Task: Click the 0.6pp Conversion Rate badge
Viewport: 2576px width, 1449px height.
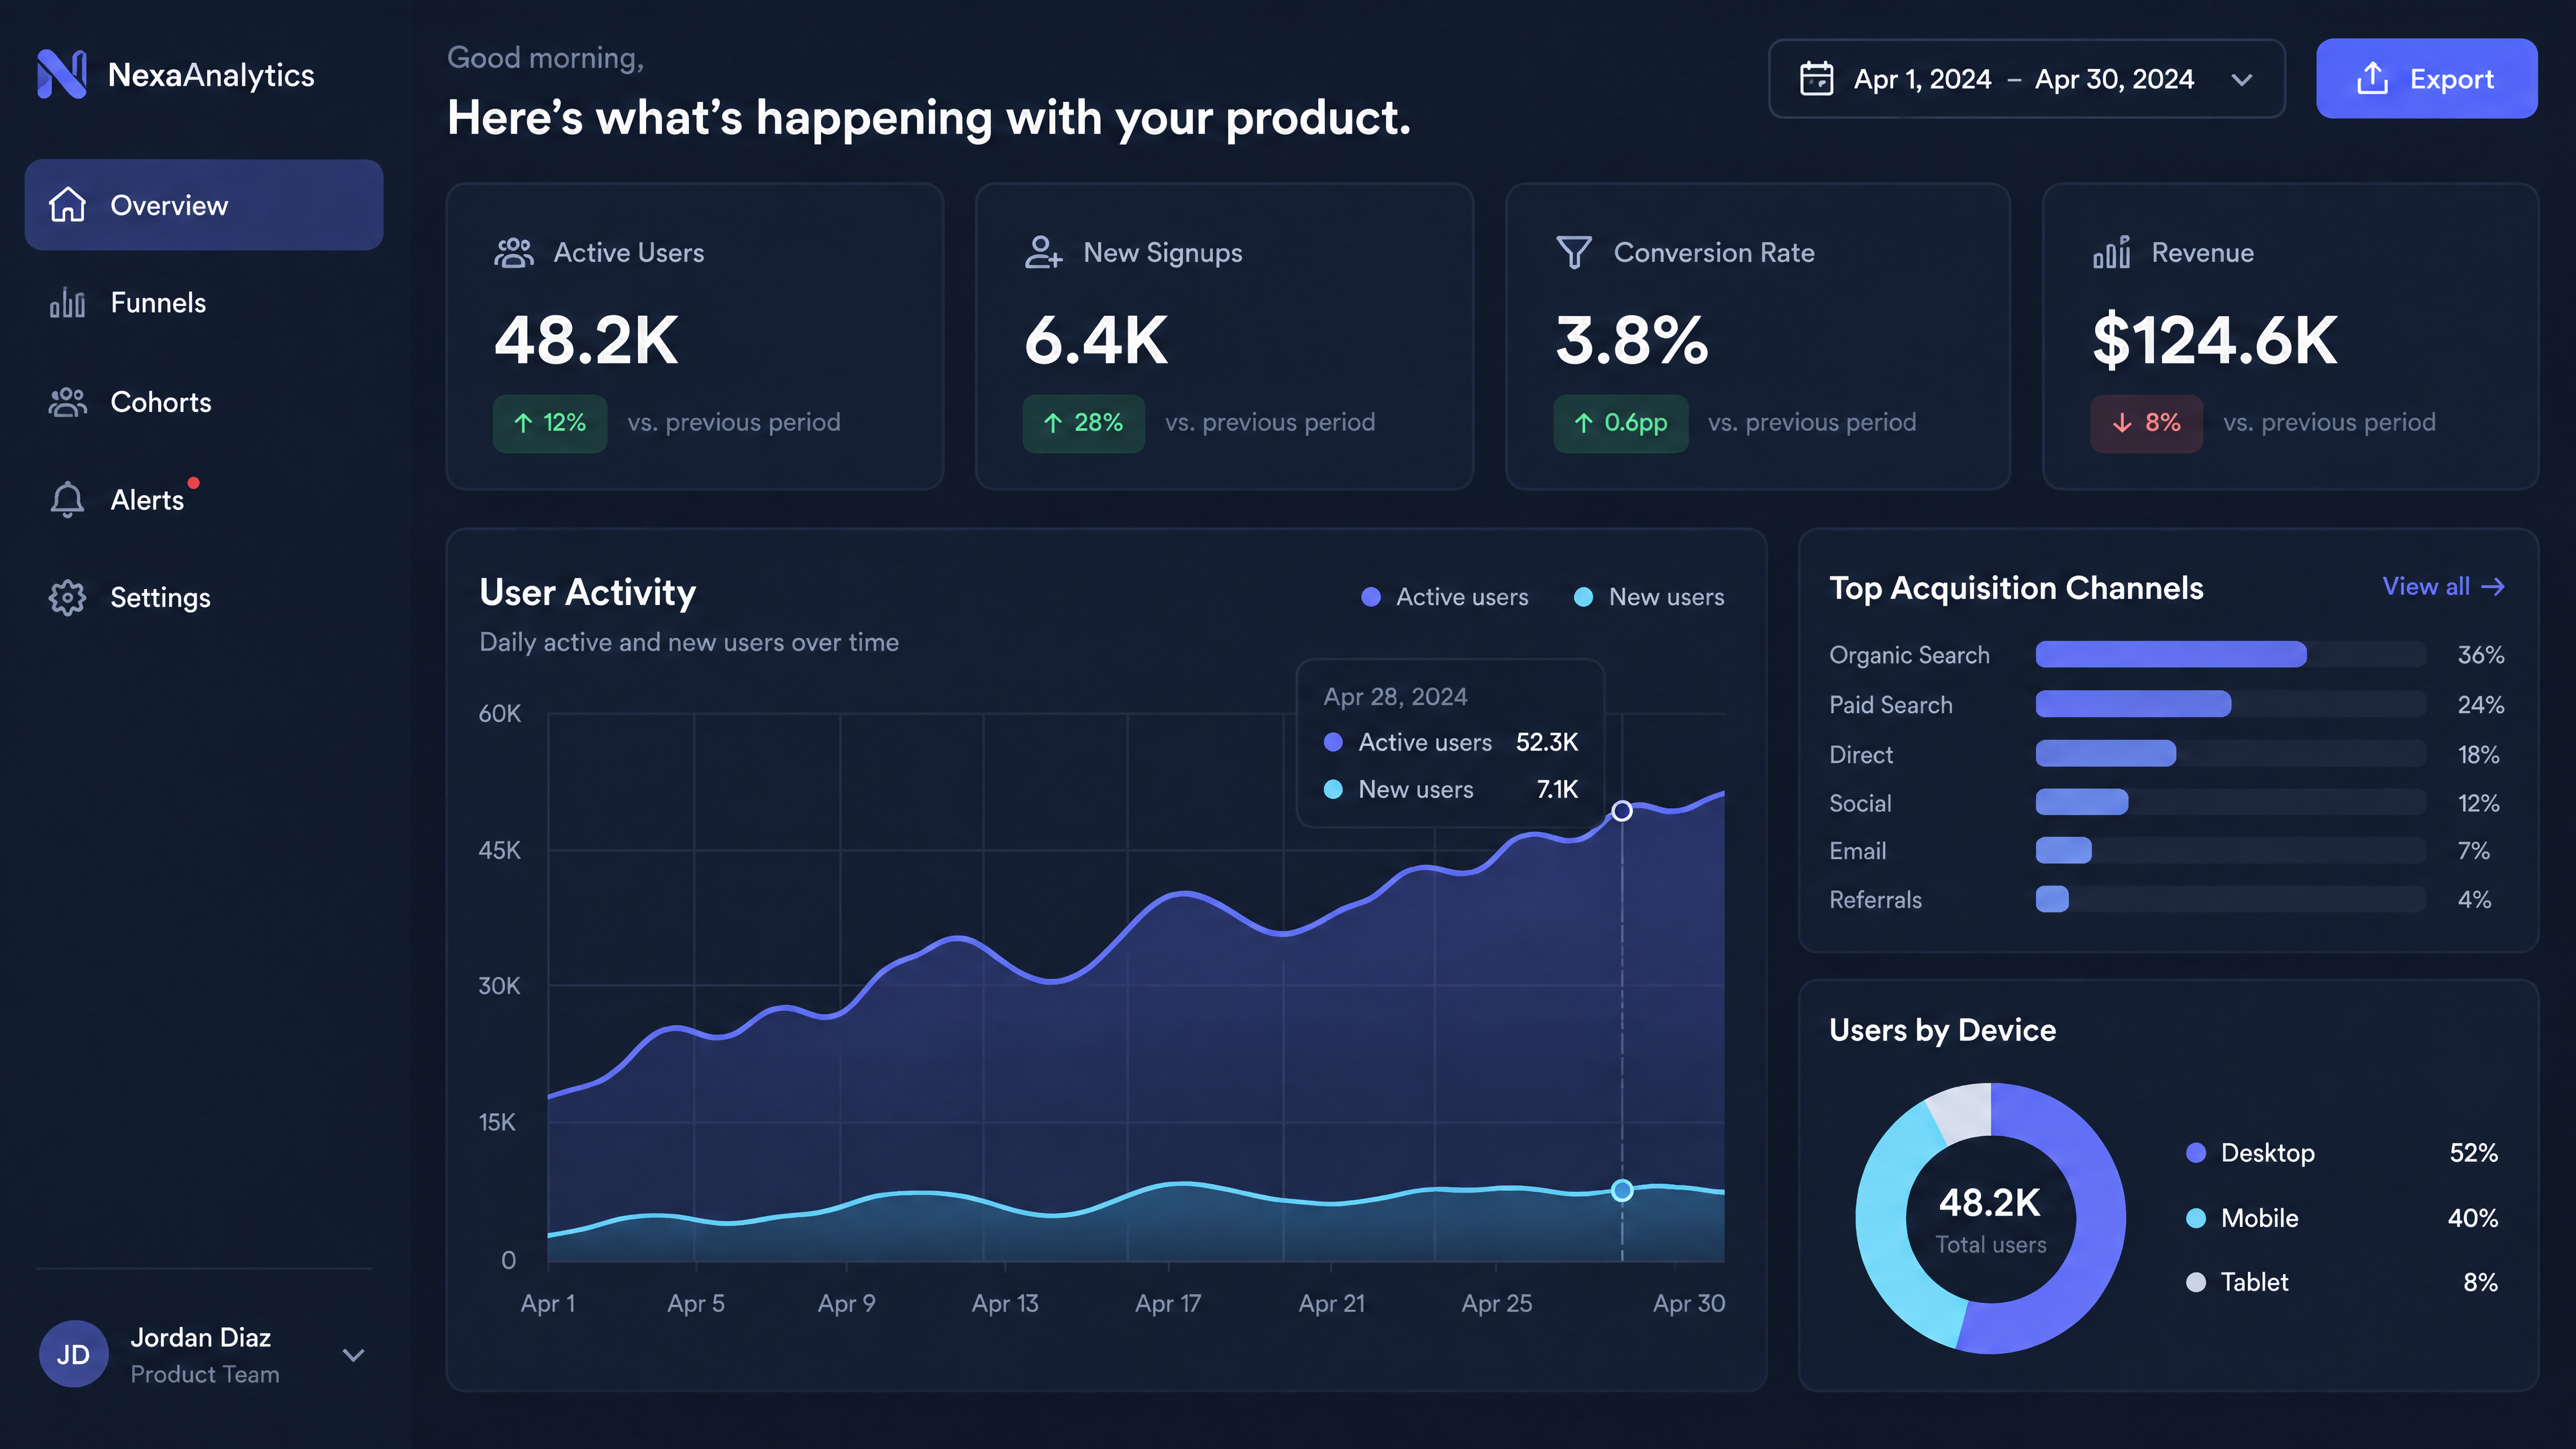Action: coord(1621,423)
